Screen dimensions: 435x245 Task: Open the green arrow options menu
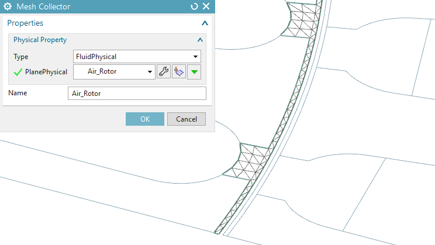pyautogui.click(x=194, y=72)
